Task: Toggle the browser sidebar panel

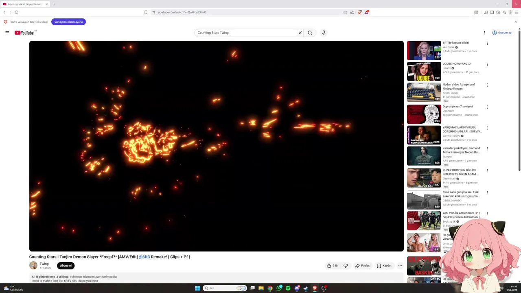Action: coord(492,12)
